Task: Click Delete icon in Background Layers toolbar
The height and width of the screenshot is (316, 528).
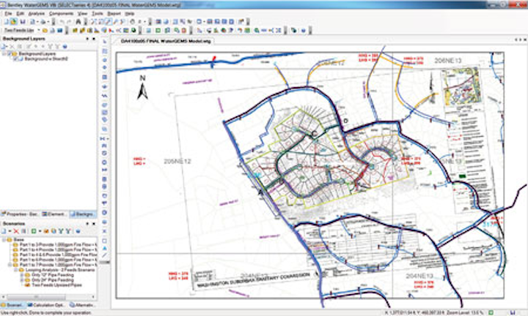Action: tap(12, 46)
